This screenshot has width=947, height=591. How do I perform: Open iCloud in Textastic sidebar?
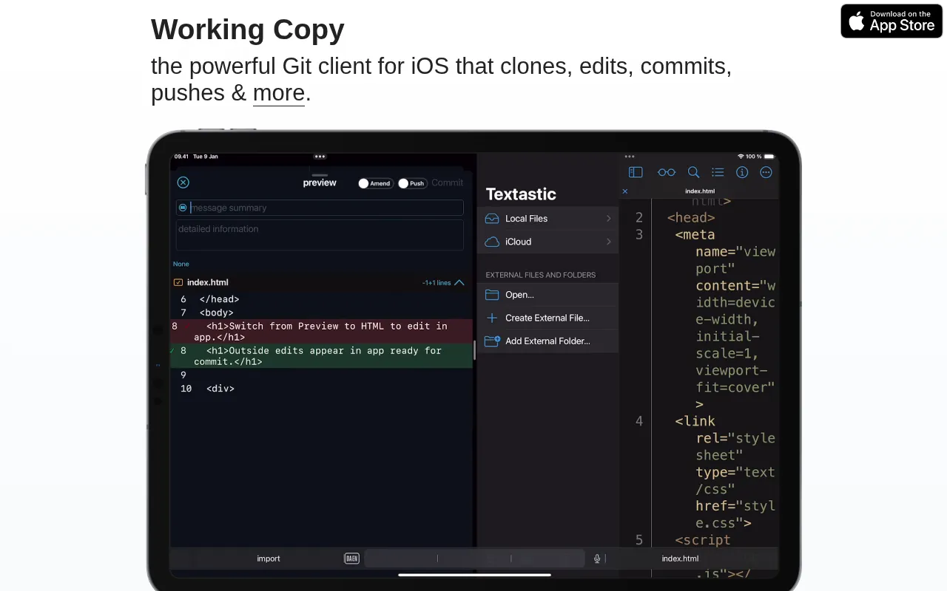[547, 242]
